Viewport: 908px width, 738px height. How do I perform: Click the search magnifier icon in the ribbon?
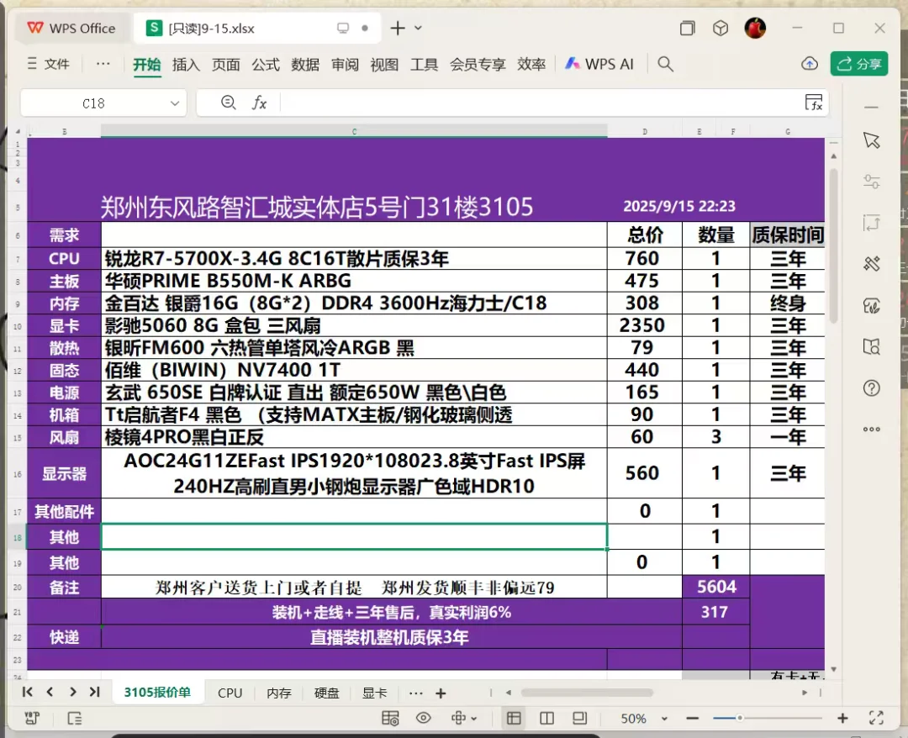tap(665, 64)
